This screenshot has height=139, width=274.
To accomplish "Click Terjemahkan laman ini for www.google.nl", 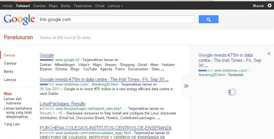I will 100,60.
